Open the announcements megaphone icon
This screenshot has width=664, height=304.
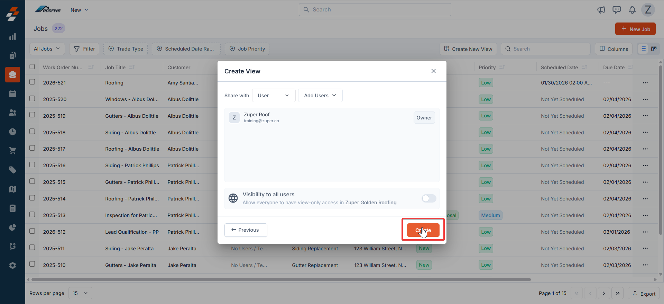pyautogui.click(x=601, y=10)
